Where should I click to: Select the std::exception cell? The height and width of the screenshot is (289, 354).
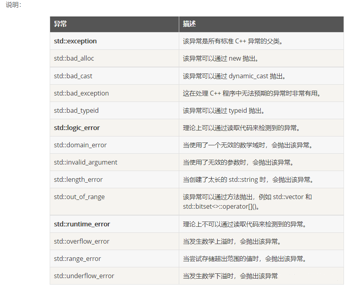pos(114,41)
